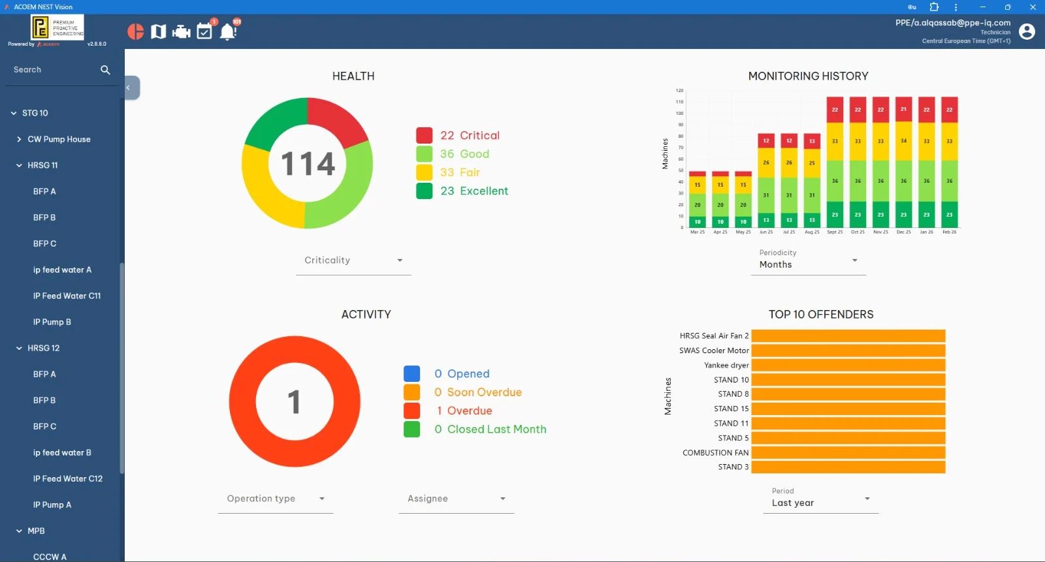Screen dimensions: 1045x562
Task: Click the browser extensions puzzle icon
Action: pos(934,7)
